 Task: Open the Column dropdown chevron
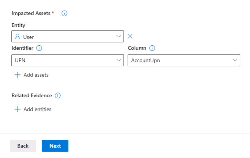(x=235, y=60)
